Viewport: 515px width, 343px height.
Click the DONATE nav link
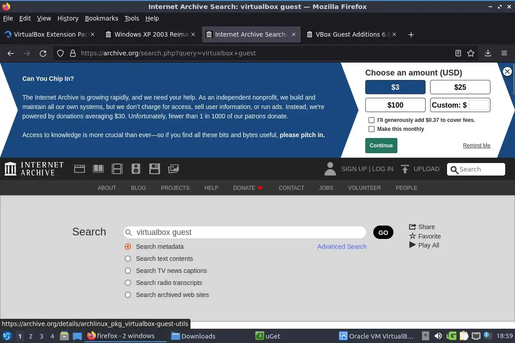tap(248, 188)
